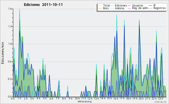Click the '6 h' x-axis label
The image size is (169, 104).
point(51,99)
